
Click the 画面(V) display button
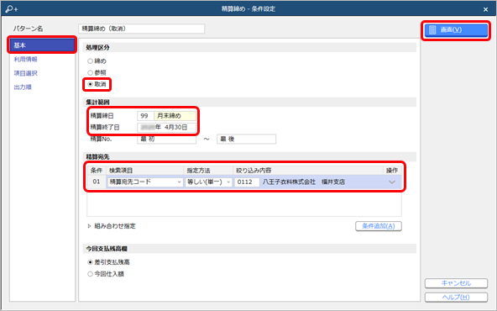click(x=456, y=30)
